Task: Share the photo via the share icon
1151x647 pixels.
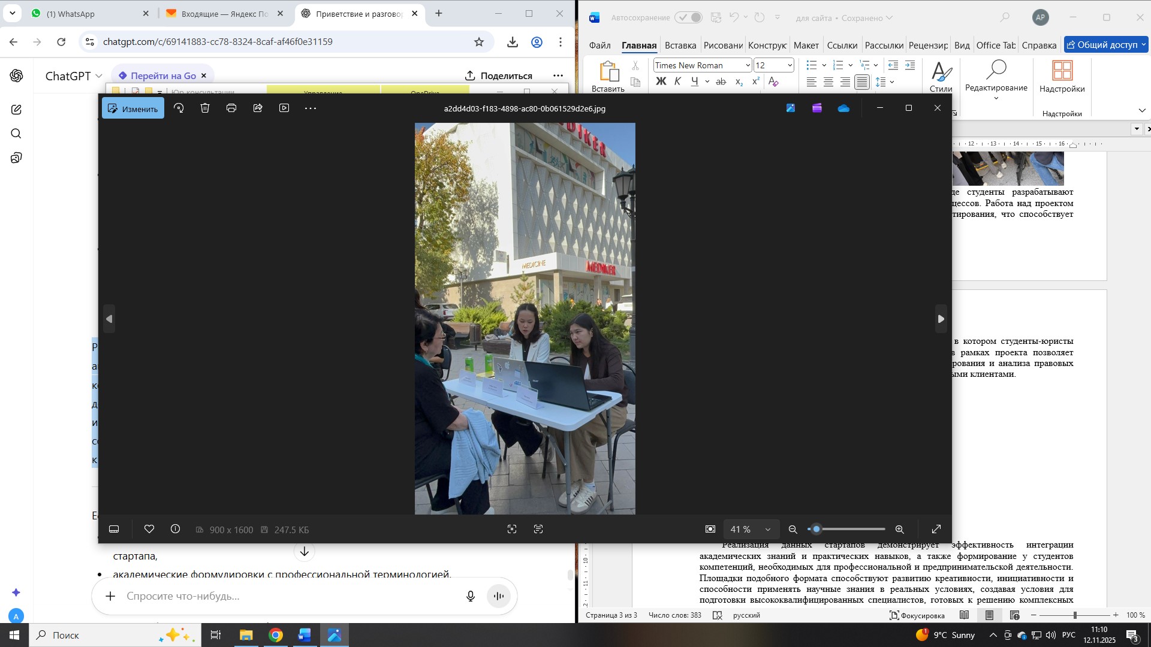Action: (258, 108)
